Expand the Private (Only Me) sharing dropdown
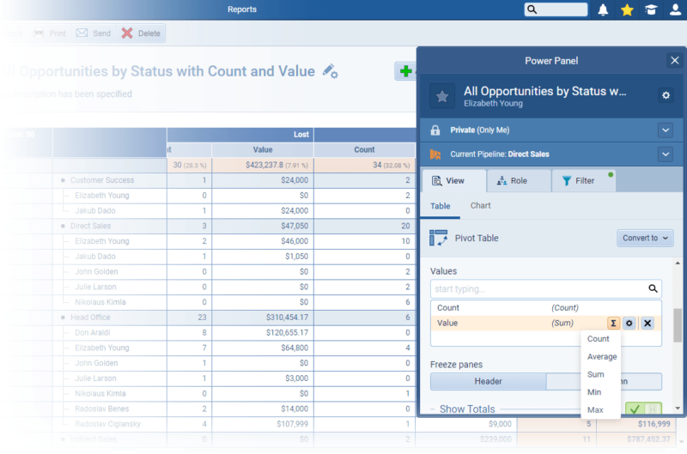687x454 pixels. (665, 130)
